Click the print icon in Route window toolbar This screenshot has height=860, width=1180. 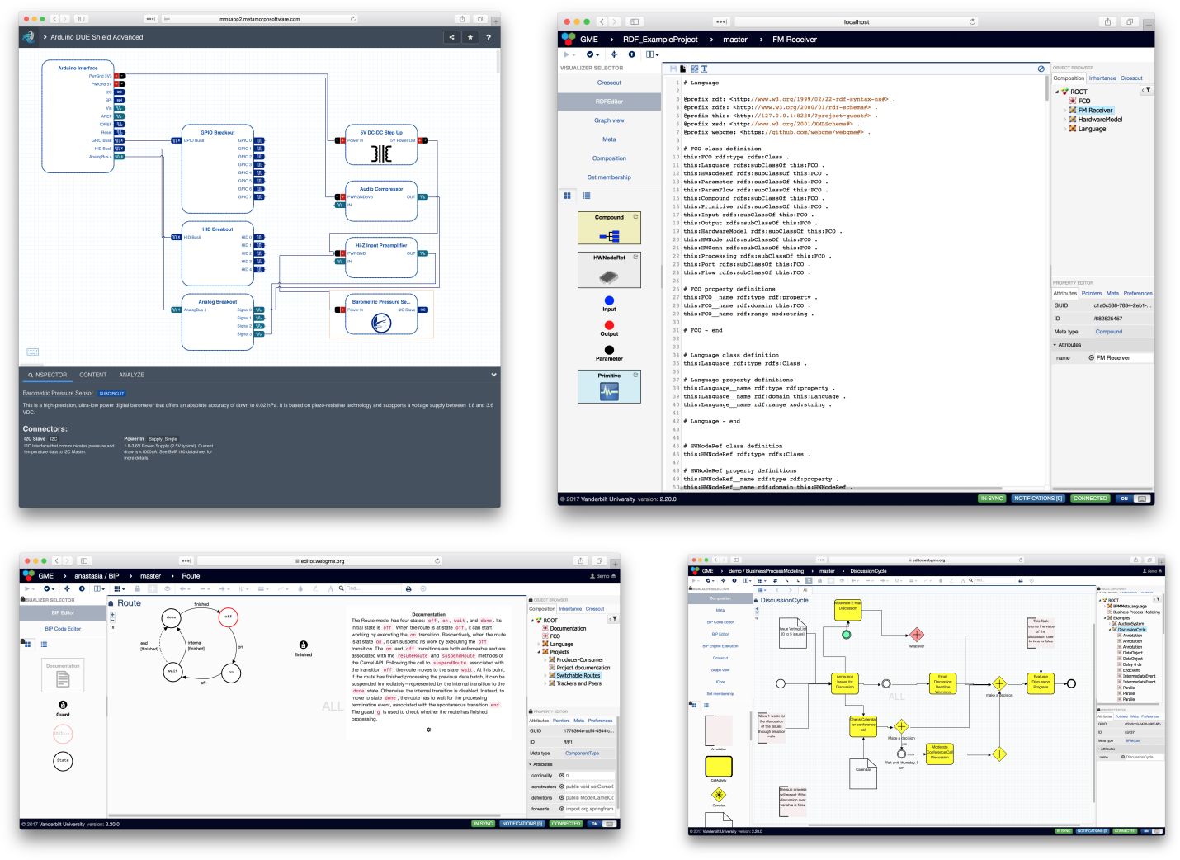[408, 588]
